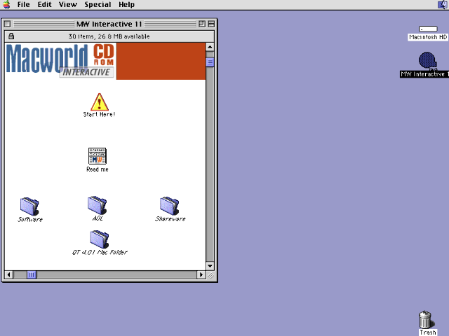Click the '30 items, 26.8 MB available' text
This screenshot has height=336, width=449.
point(109,36)
